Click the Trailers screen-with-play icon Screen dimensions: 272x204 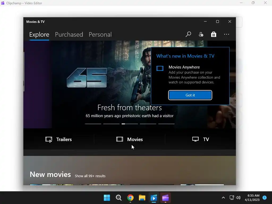[49, 139]
